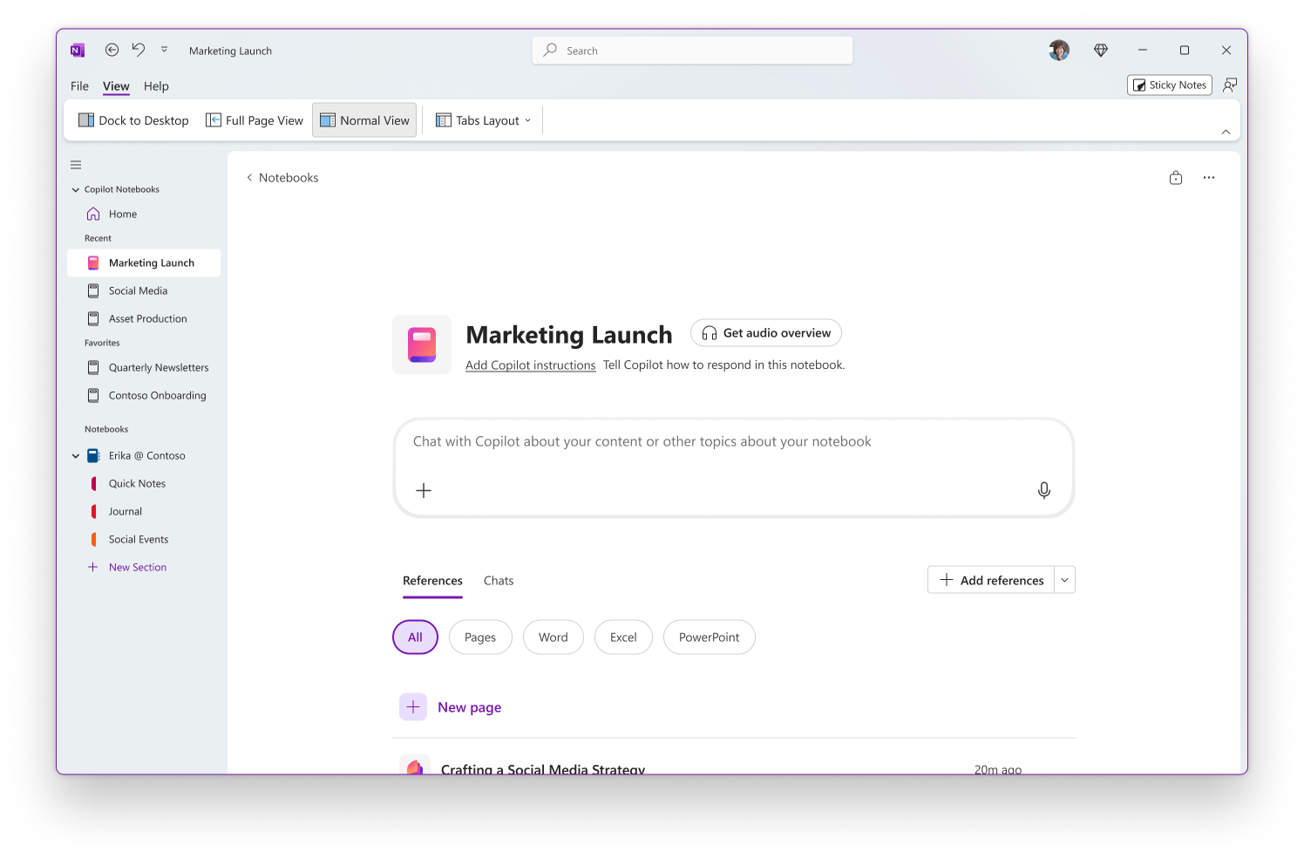Viewport: 1304px width, 859px height.
Task: Click the Search box in the title bar
Action: pyautogui.click(x=692, y=51)
